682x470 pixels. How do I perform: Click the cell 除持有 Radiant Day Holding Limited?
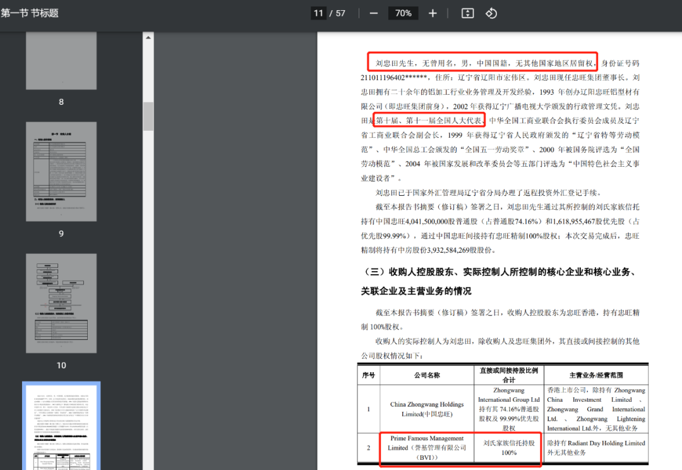point(596,448)
